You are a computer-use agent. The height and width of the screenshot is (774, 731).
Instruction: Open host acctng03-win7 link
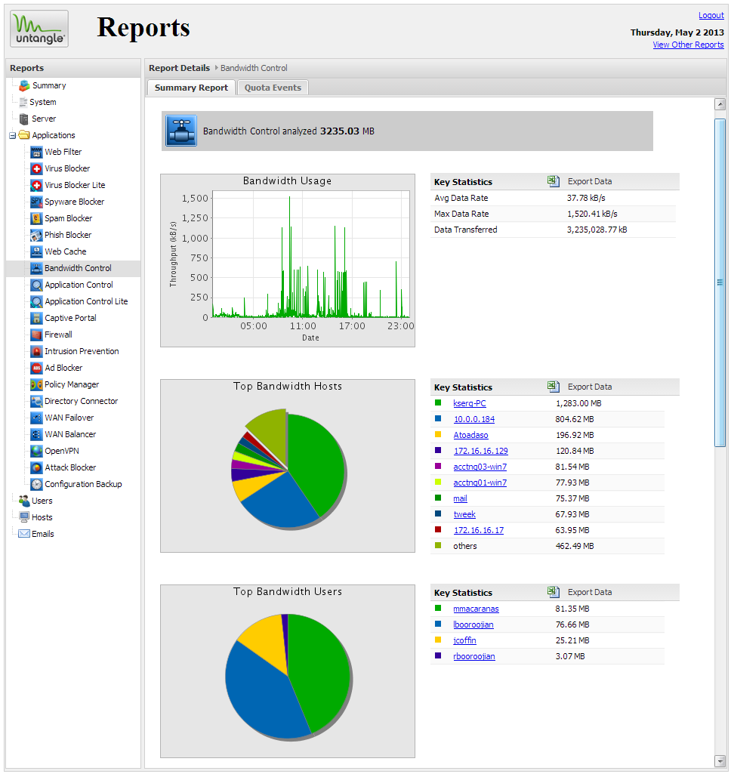coord(480,467)
